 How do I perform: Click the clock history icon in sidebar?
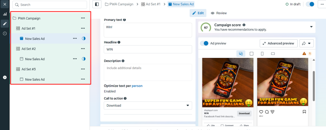(x=5, y=33)
